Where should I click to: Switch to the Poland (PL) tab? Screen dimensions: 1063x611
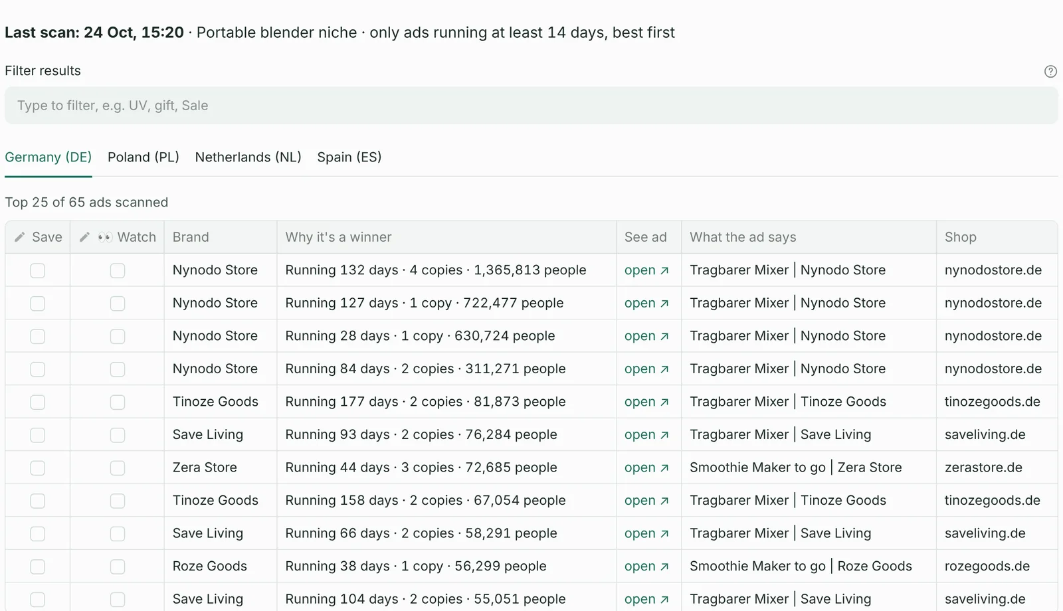(x=144, y=157)
